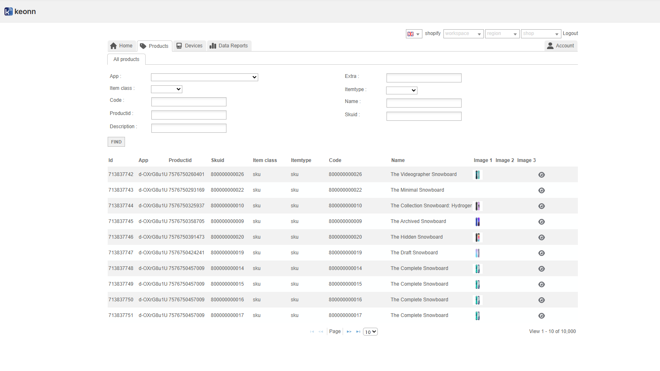660x371 pixels.
Task: Open the language flag selector
Action: coord(414,34)
